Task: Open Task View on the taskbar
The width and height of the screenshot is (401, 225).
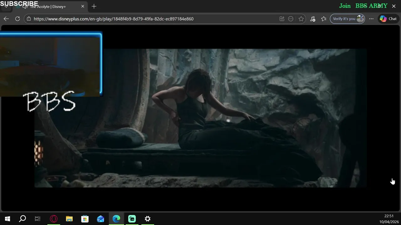Action: tap(38, 219)
